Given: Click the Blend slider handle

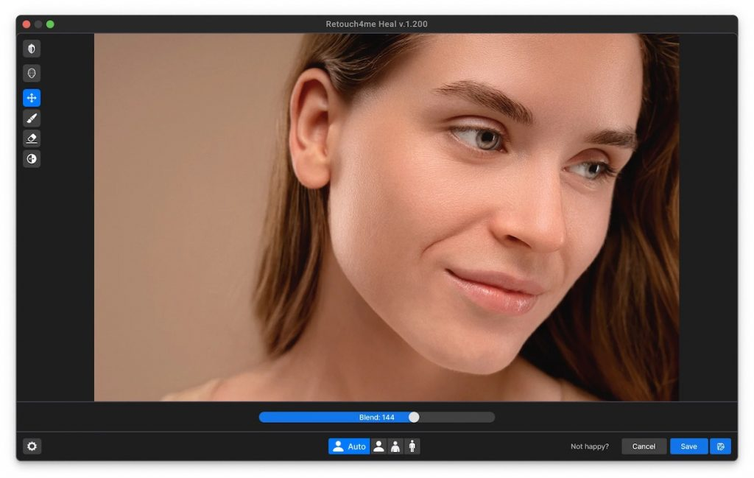Looking at the screenshot, I should pyautogui.click(x=414, y=417).
